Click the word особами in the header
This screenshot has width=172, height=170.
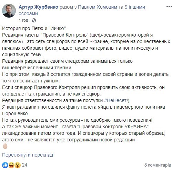coord(29,13)
